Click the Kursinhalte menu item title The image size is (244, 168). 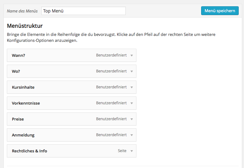[23, 87]
